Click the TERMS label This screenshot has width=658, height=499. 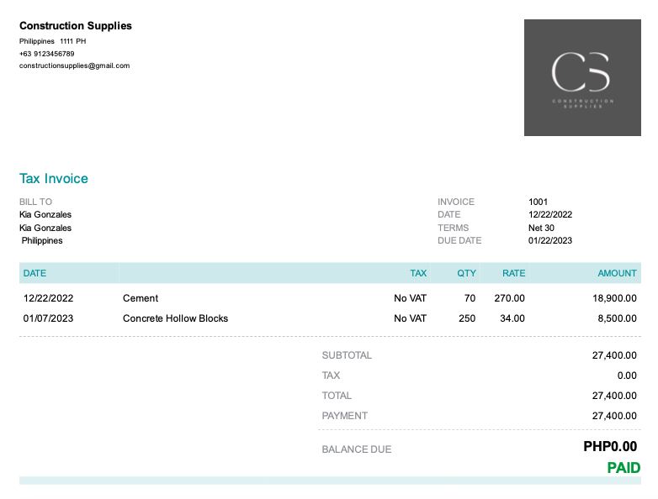pos(453,228)
